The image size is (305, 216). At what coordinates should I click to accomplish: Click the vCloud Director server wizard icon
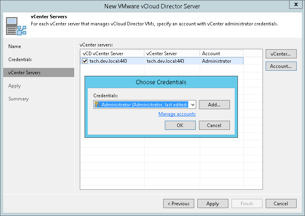16,26
